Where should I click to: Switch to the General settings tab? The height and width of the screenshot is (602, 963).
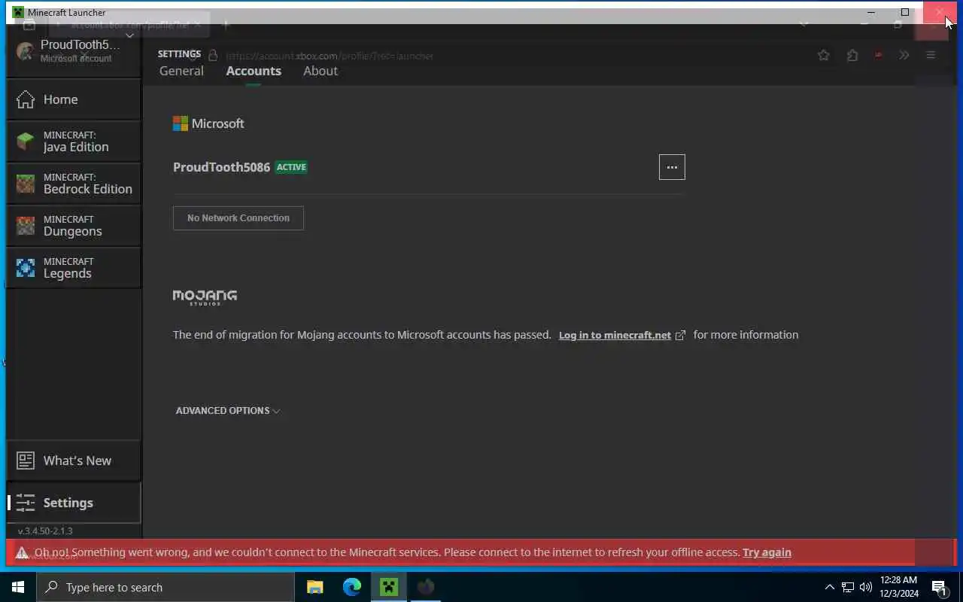pyautogui.click(x=181, y=71)
